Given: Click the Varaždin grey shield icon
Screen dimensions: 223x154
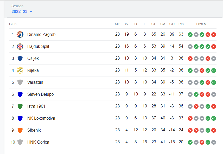Looking at the screenshot, I should click(20, 82).
